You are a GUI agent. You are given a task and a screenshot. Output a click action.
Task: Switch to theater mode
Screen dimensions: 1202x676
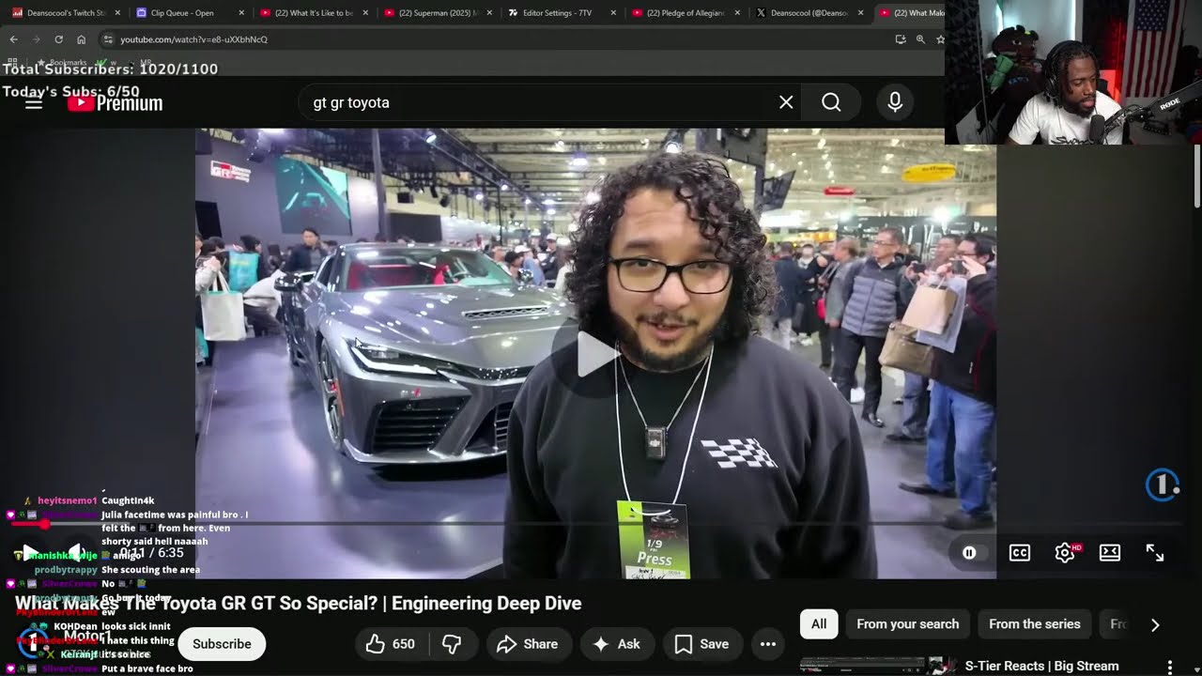click(1110, 552)
